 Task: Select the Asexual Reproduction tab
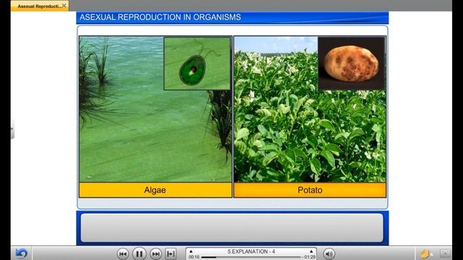(x=40, y=6)
